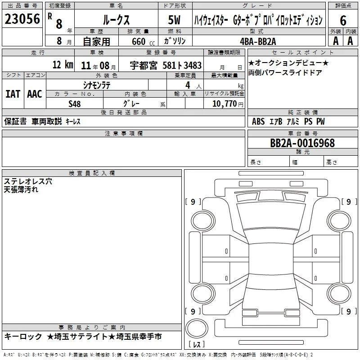Select model code 4BA-BB2A
Image resolution: width=360 pixels, height=360 pixels.
(258, 41)
